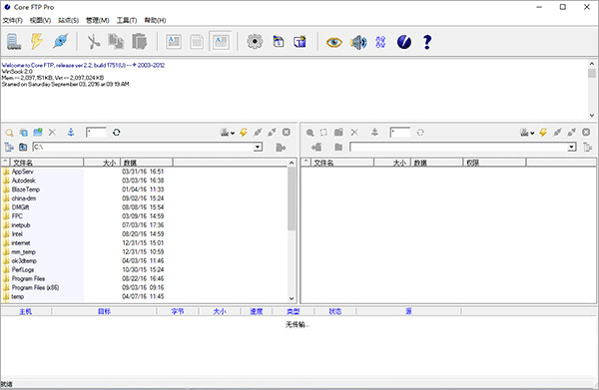The image size is (599, 390).
Task: Click the local pane search magnifier icon
Action: (10, 133)
